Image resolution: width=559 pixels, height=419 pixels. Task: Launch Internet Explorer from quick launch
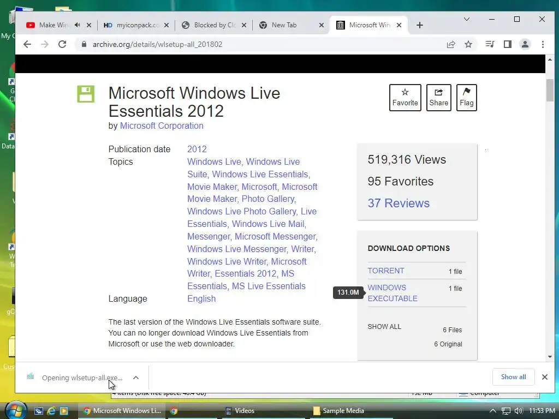(51, 411)
